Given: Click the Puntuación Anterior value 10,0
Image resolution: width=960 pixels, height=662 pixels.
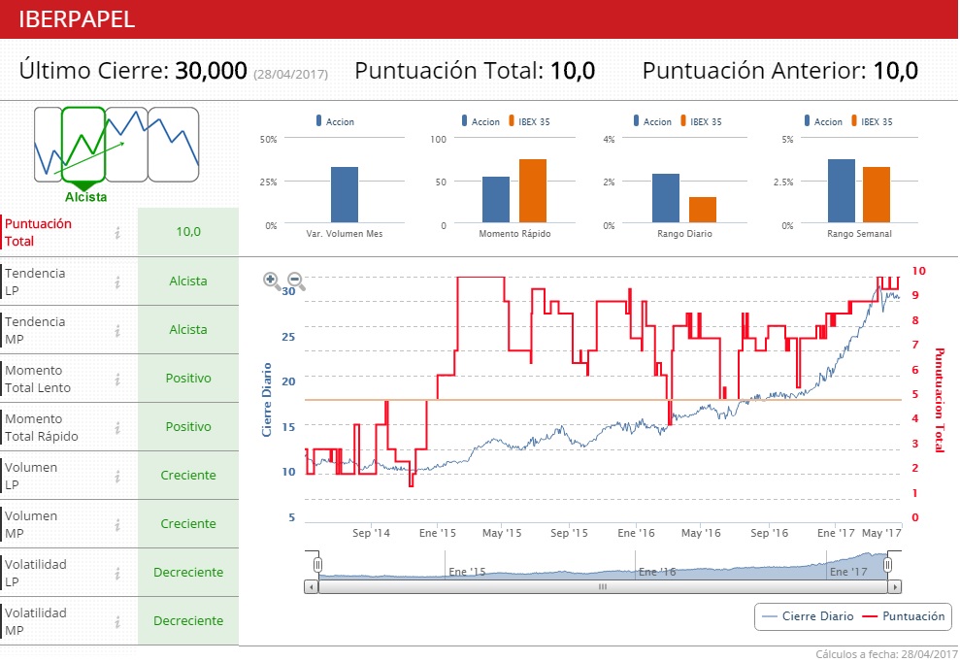Looking at the screenshot, I should coord(895,71).
